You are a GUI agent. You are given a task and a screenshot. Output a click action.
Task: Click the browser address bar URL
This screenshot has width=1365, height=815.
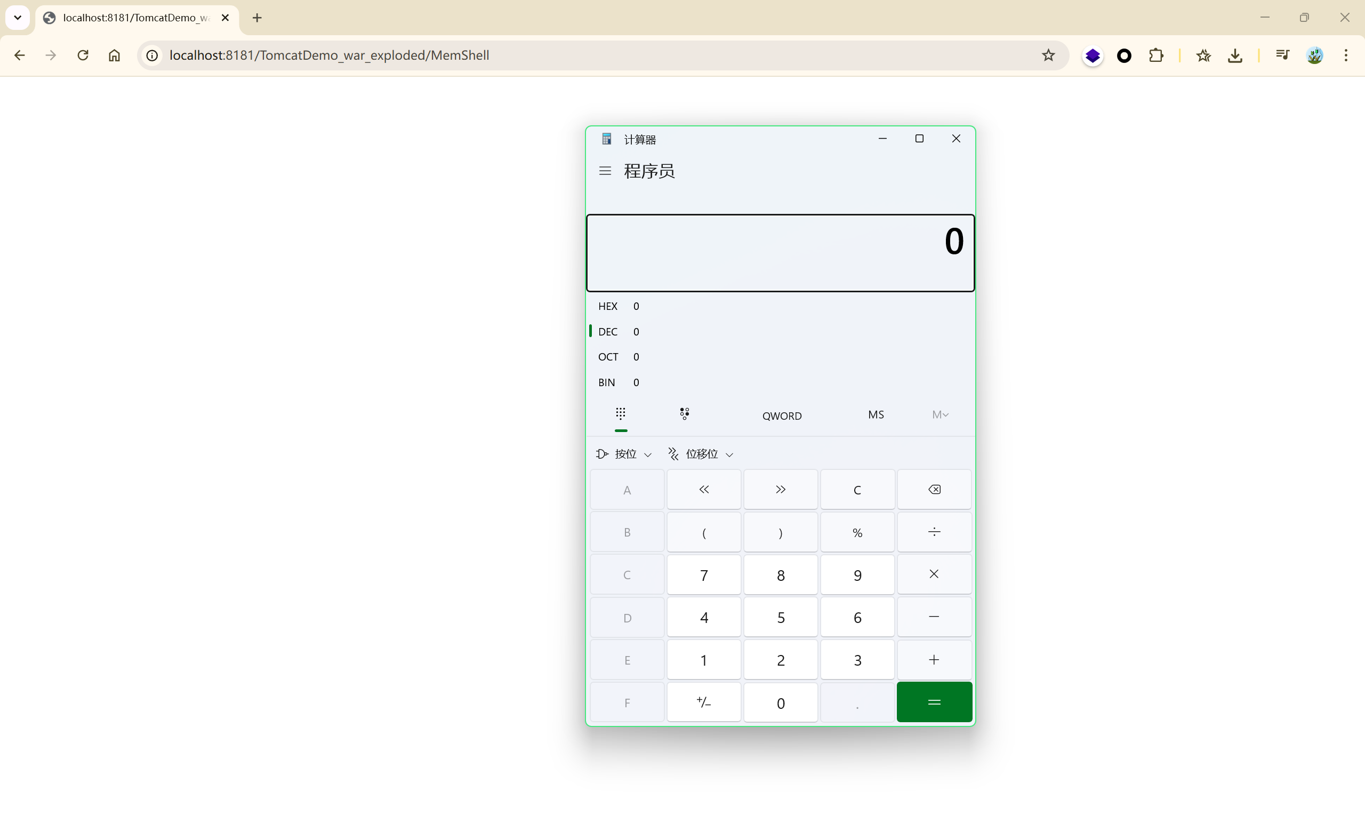(x=330, y=55)
